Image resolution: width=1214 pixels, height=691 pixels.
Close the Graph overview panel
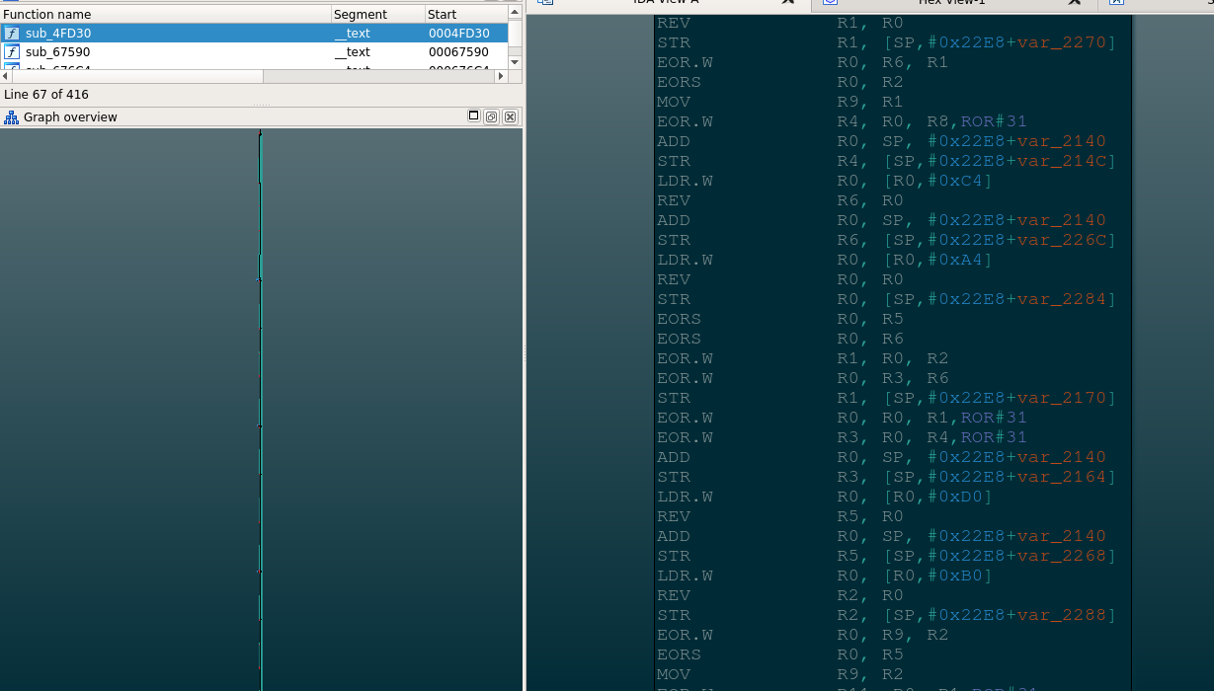pos(510,116)
